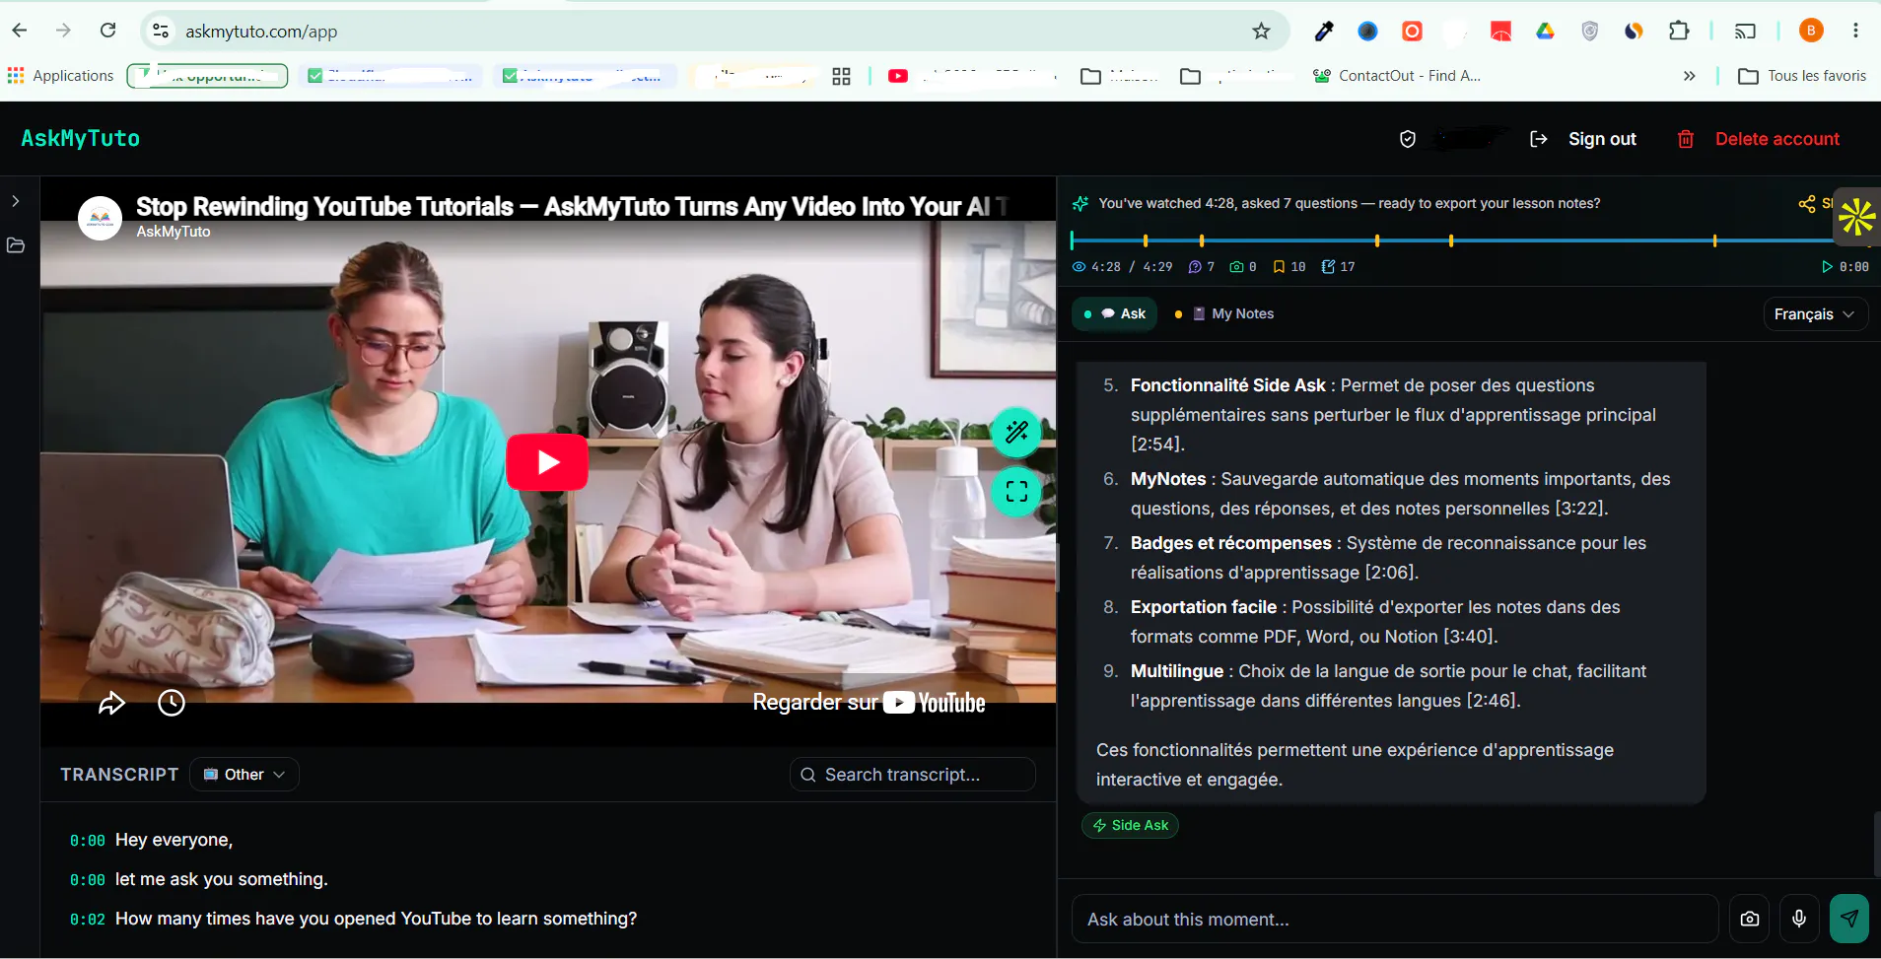The width and height of the screenshot is (1881, 959).
Task: Open the Français language dropdown
Action: tap(1814, 314)
